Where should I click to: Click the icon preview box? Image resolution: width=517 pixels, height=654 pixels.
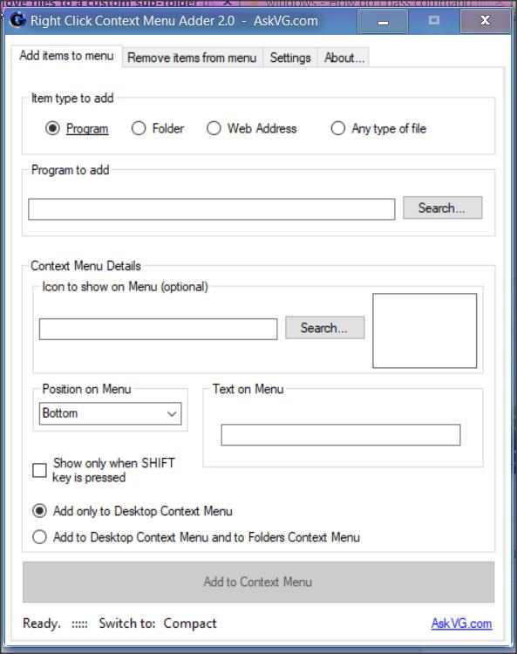[x=425, y=330]
